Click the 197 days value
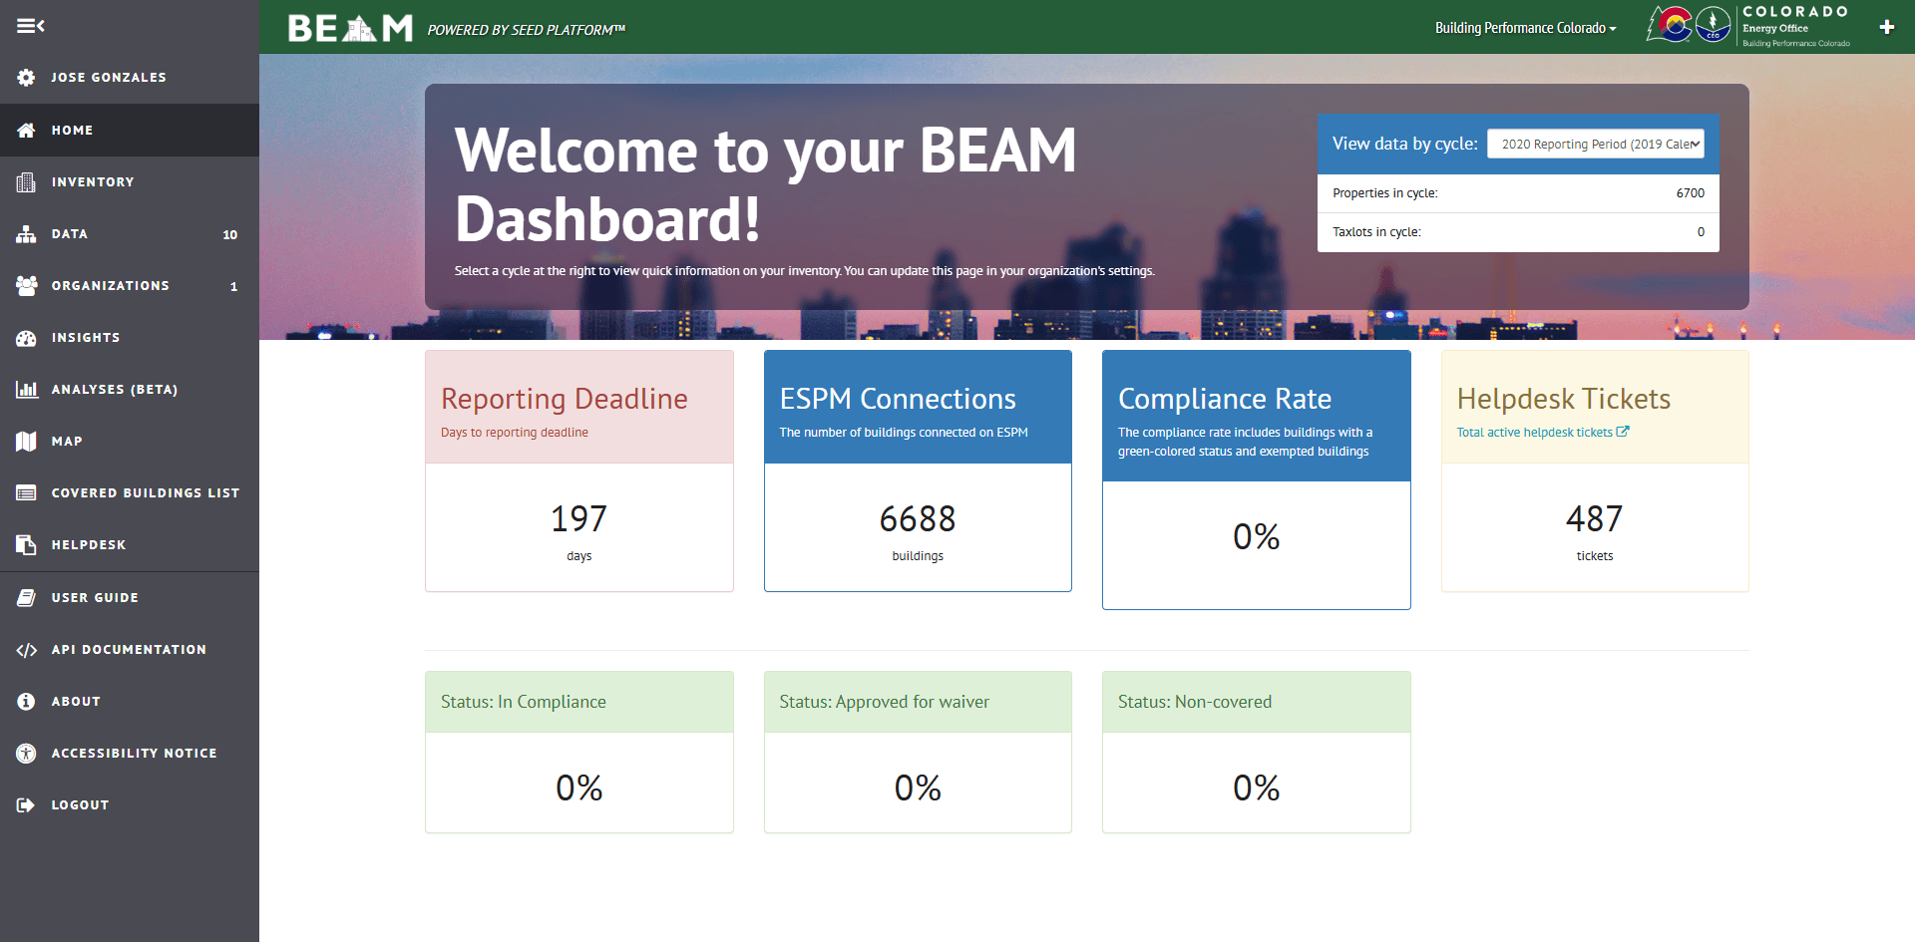1915x942 pixels. click(579, 519)
